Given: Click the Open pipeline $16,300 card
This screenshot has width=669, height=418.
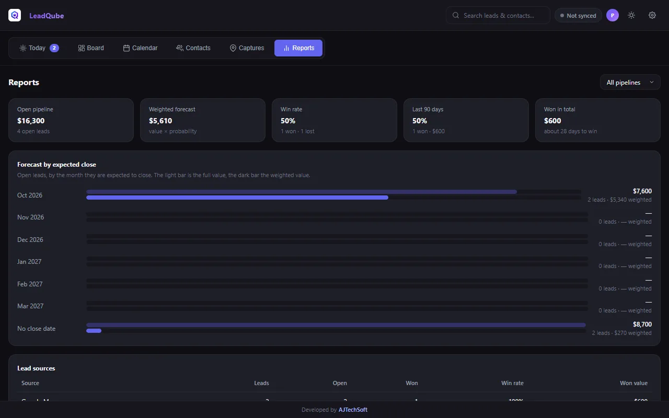Looking at the screenshot, I should (71, 120).
